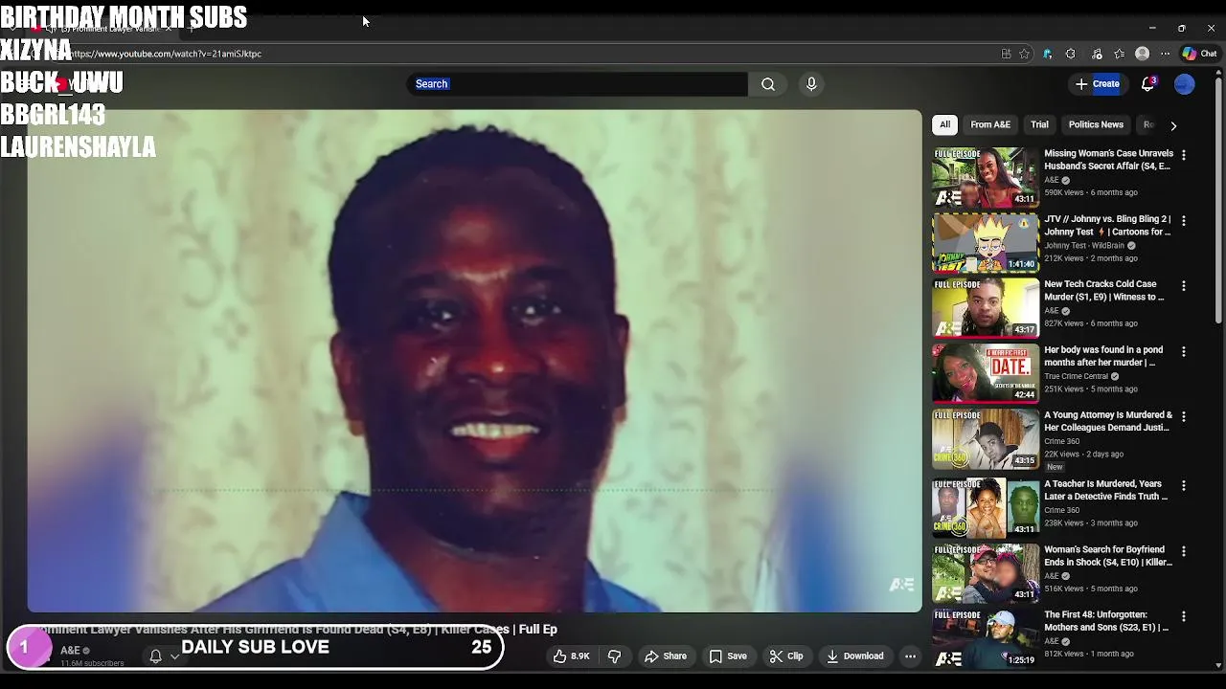This screenshot has height=689, width=1226.
Task: Open browser Settings and more menu
Action: point(1165,54)
